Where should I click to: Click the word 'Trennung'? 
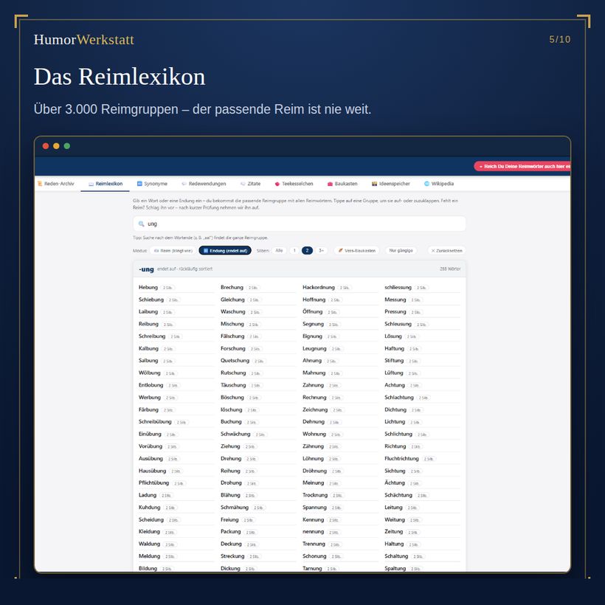pos(314,544)
